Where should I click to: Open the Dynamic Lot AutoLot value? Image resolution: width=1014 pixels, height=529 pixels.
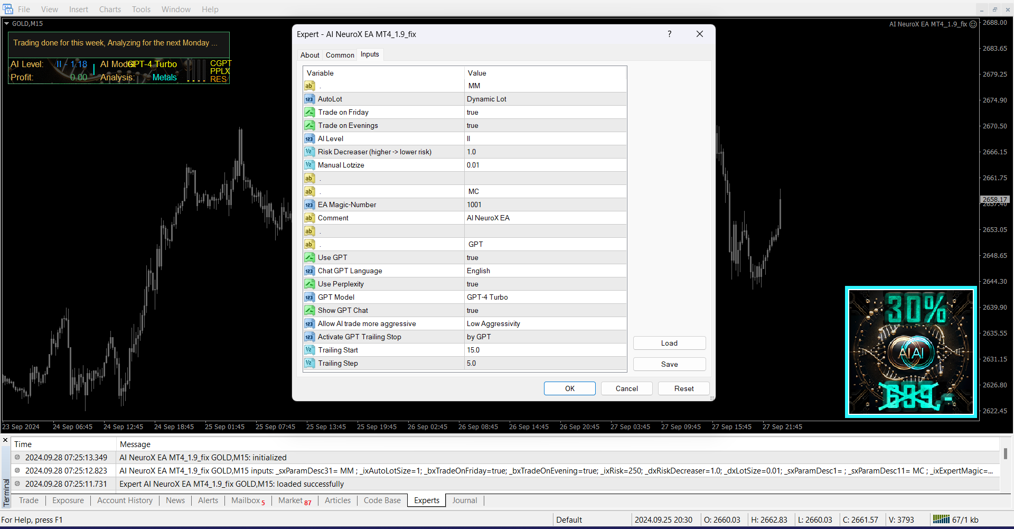tap(486, 99)
